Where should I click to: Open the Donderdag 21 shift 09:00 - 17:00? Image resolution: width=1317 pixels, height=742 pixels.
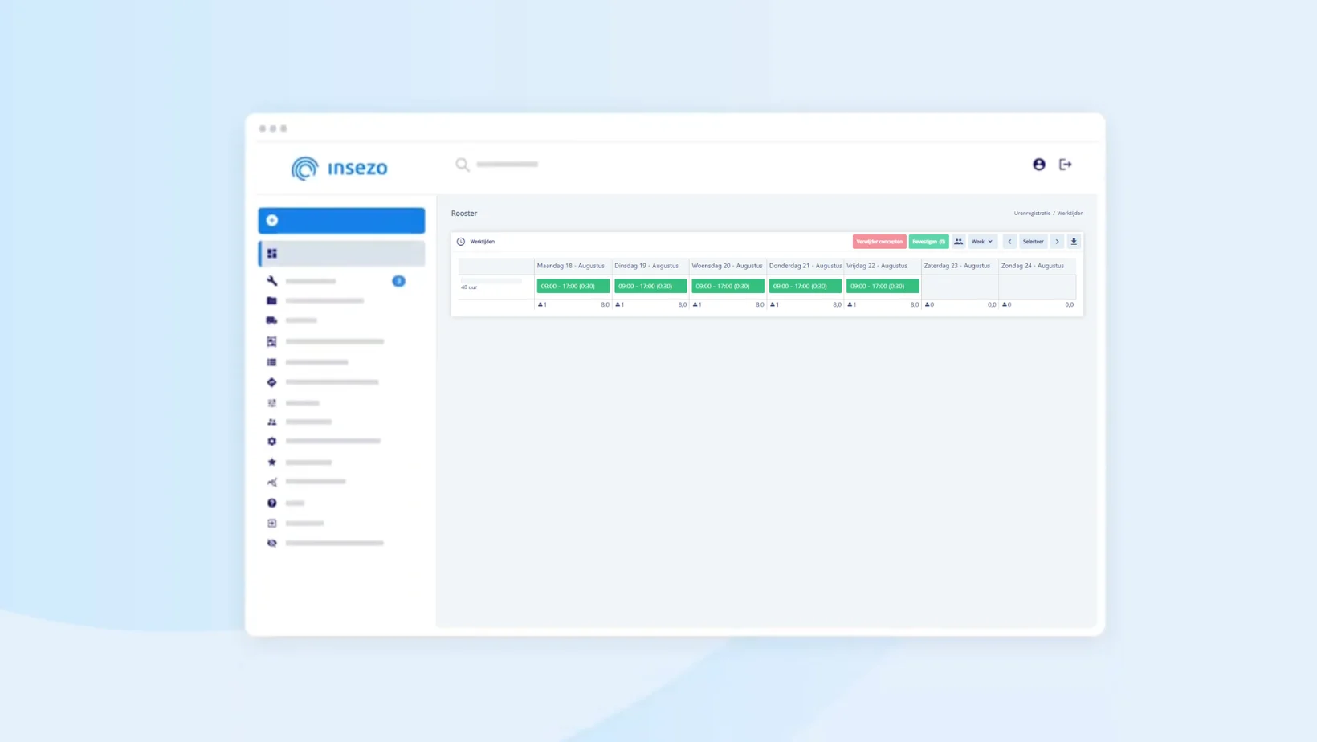[805, 287]
